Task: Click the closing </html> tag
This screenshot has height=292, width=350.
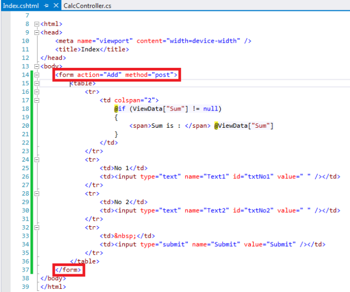Action: point(53,287)
